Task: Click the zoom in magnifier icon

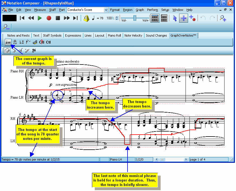Action: click(x=223, y=18)
